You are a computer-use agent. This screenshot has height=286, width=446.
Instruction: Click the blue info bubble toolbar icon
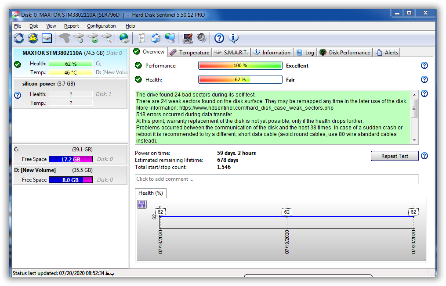point(233,38)
